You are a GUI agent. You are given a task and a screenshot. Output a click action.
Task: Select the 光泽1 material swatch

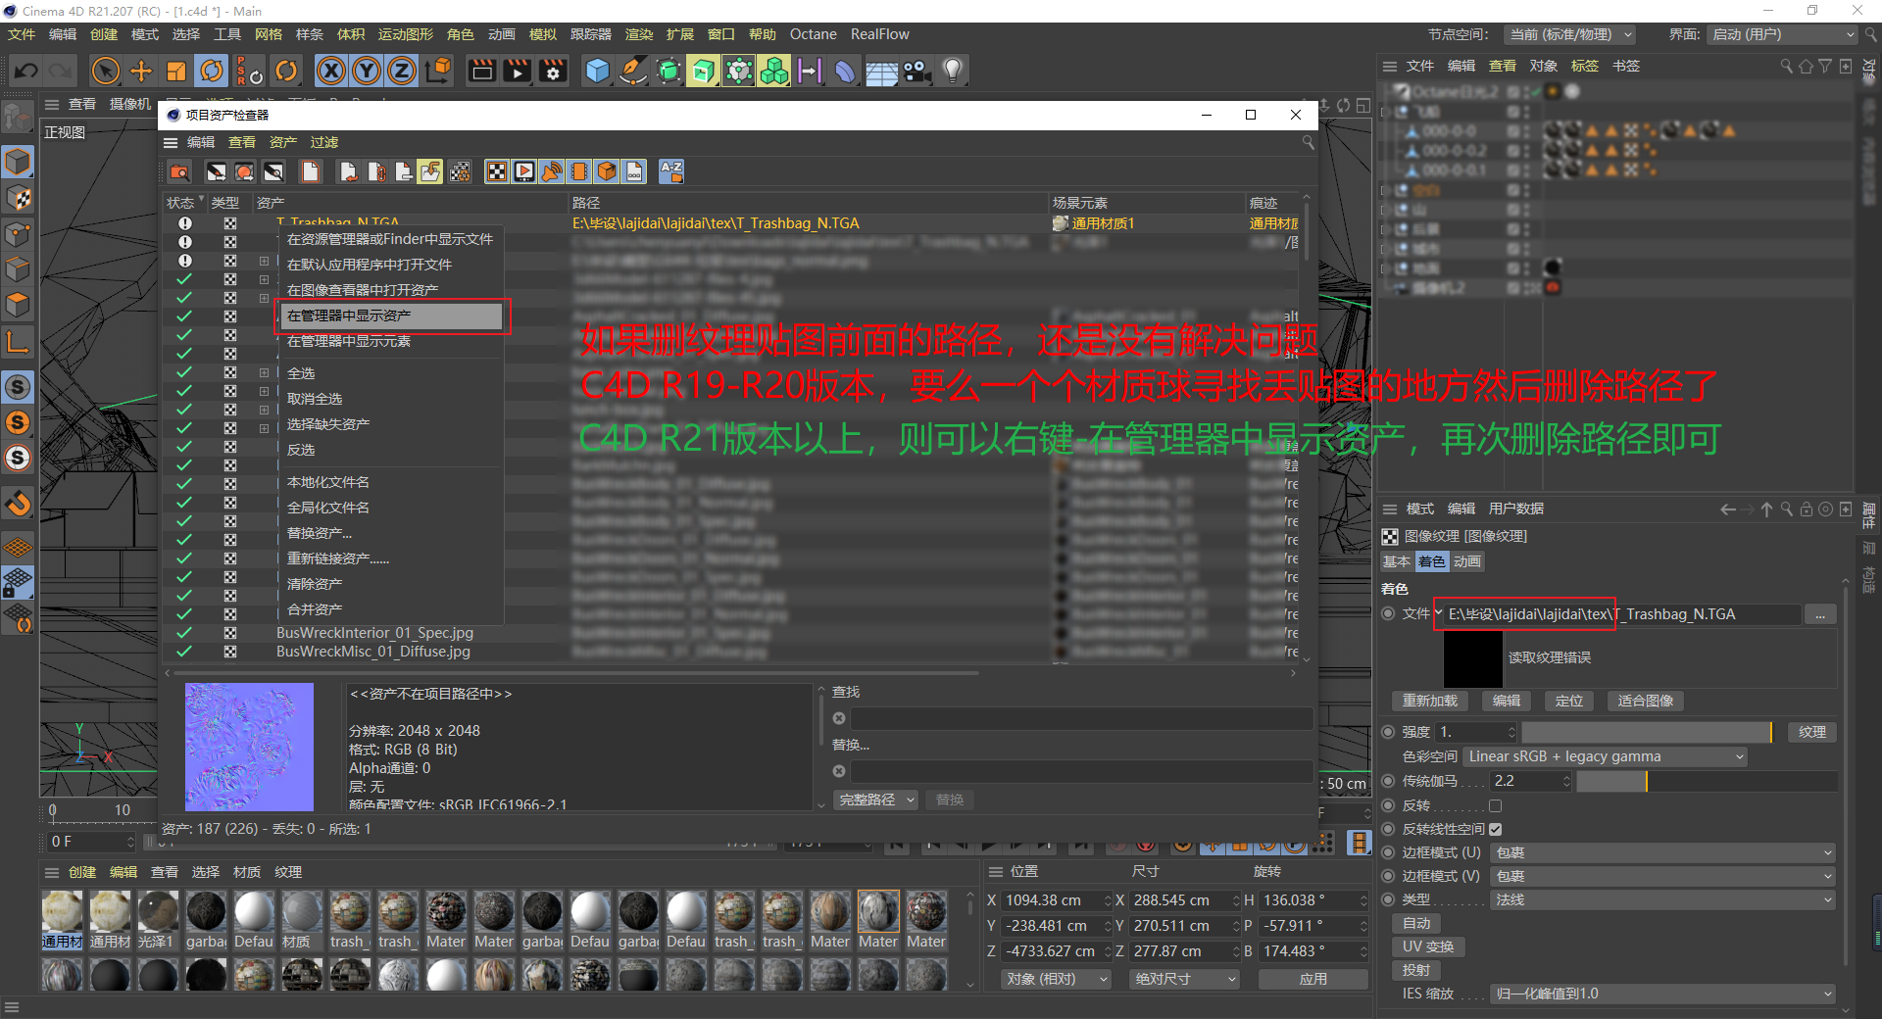(x=158, y=920)
